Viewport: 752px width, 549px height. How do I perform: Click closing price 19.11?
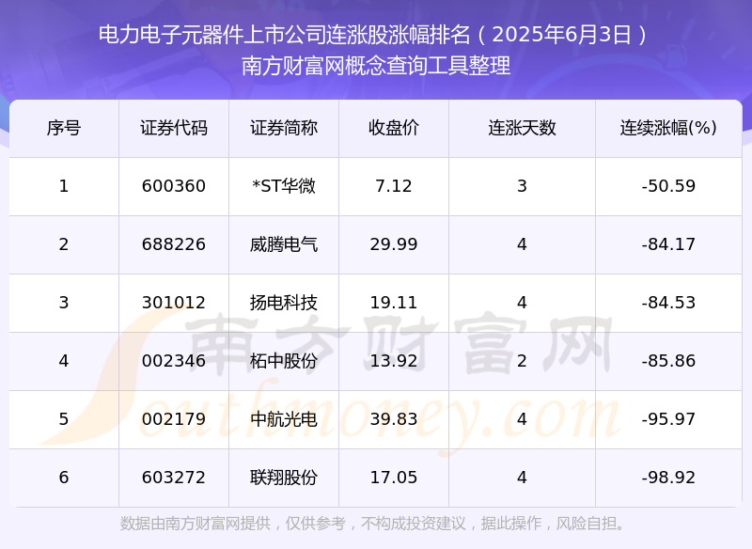tap(394, 303)
